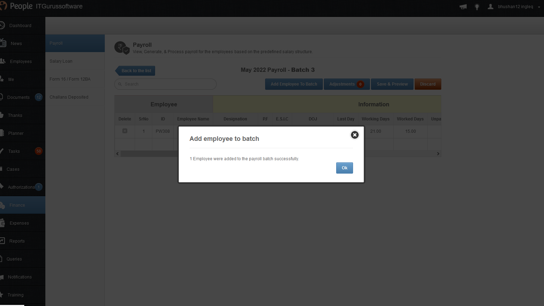Click the payroll Search field

coord(165,84)
